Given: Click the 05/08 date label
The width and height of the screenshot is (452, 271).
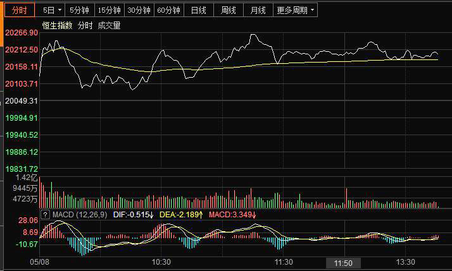Looking at the screenshot, I should pos(40,262).
